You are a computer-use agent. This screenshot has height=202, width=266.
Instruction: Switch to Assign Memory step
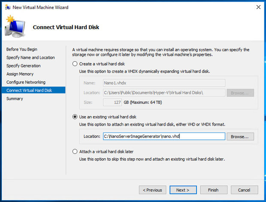click(20, 74)
